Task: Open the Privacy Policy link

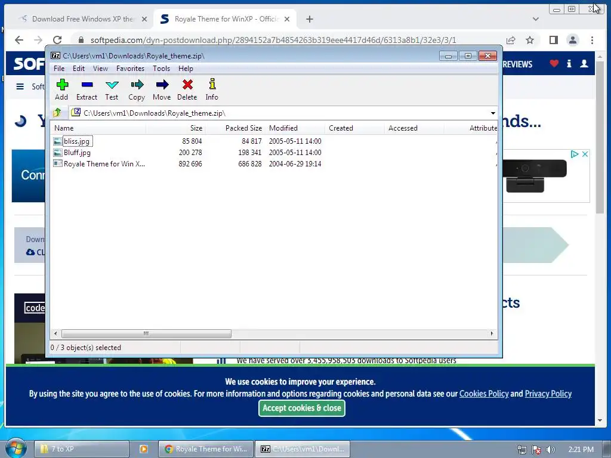Action: [548, 394]
